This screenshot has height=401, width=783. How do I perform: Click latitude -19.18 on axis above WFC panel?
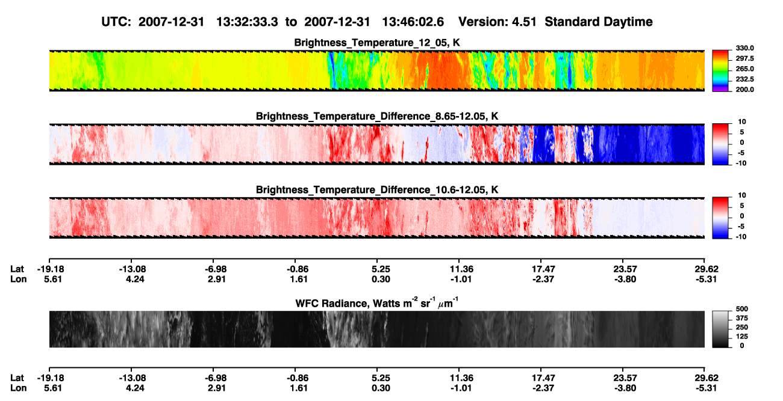[x=49, y=269]
